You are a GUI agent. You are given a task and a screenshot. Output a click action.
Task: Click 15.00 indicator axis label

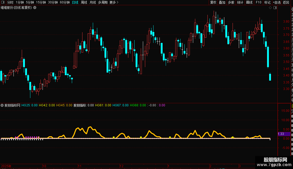click(285, 111)
